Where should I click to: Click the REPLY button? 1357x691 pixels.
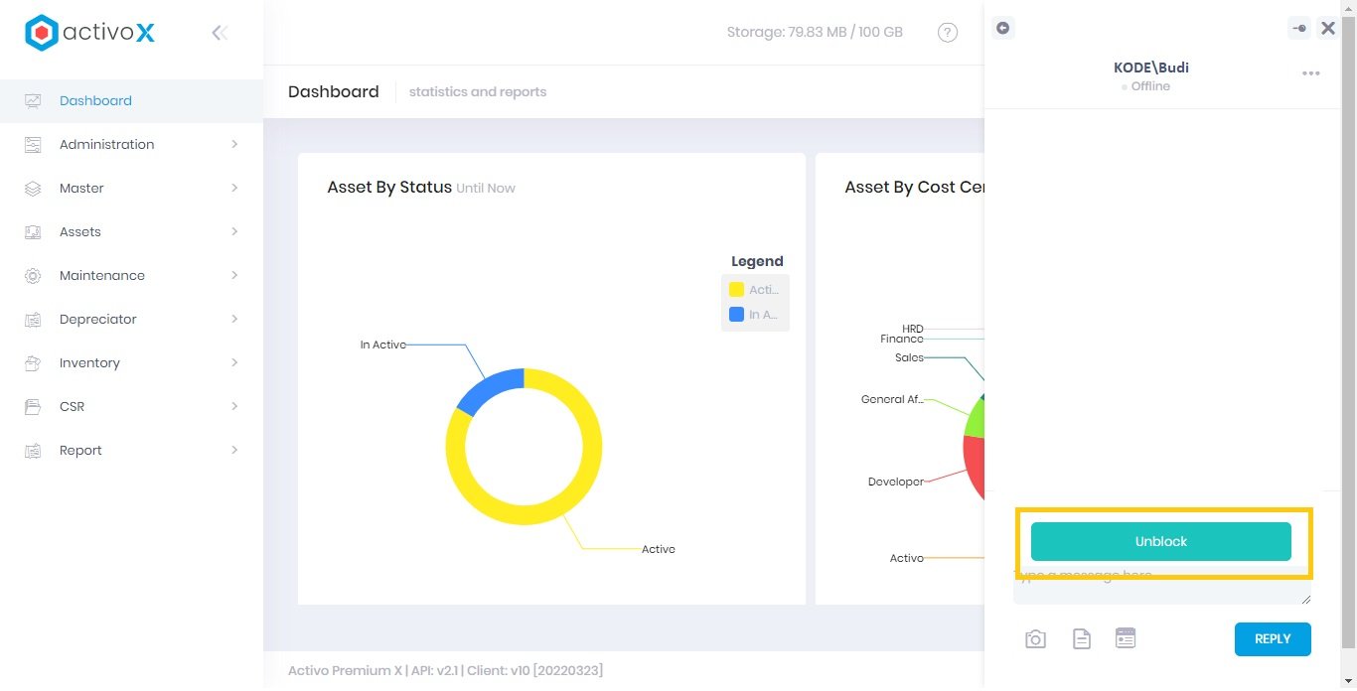pos(1272,639)
